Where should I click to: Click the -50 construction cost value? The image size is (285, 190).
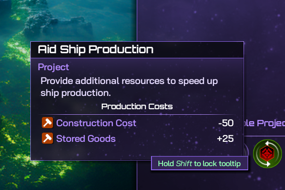(226, 123)
